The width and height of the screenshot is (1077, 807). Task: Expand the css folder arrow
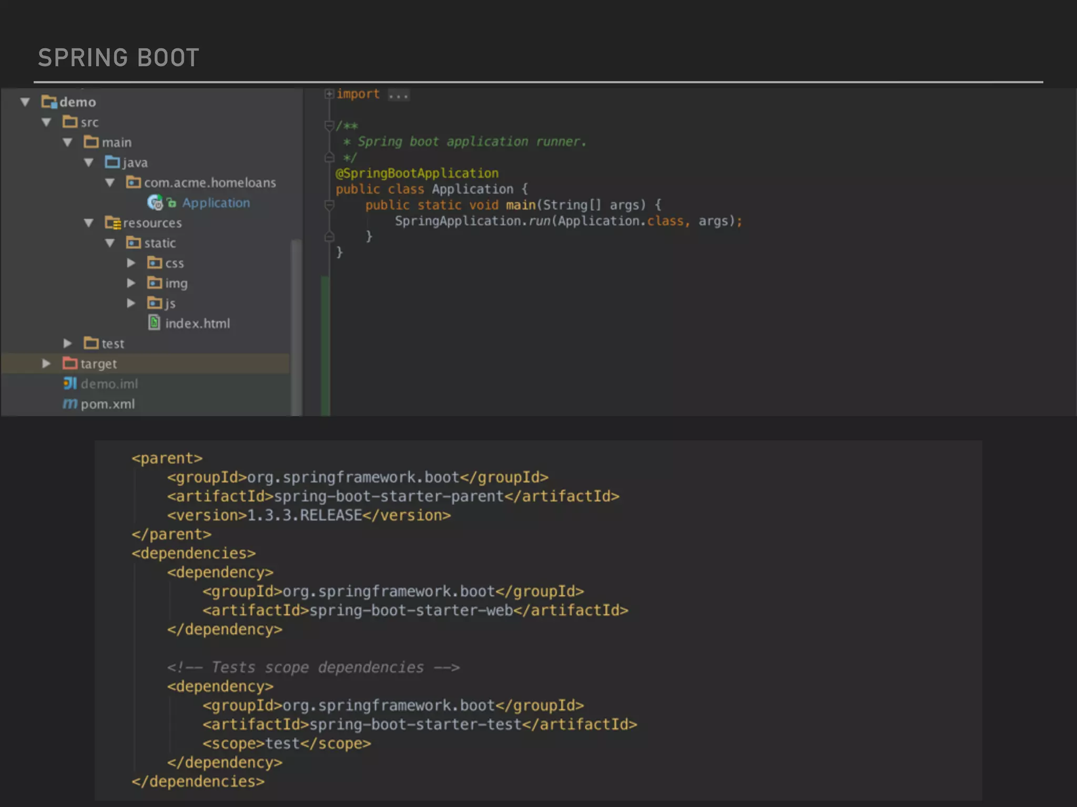[x=131, y=263]
